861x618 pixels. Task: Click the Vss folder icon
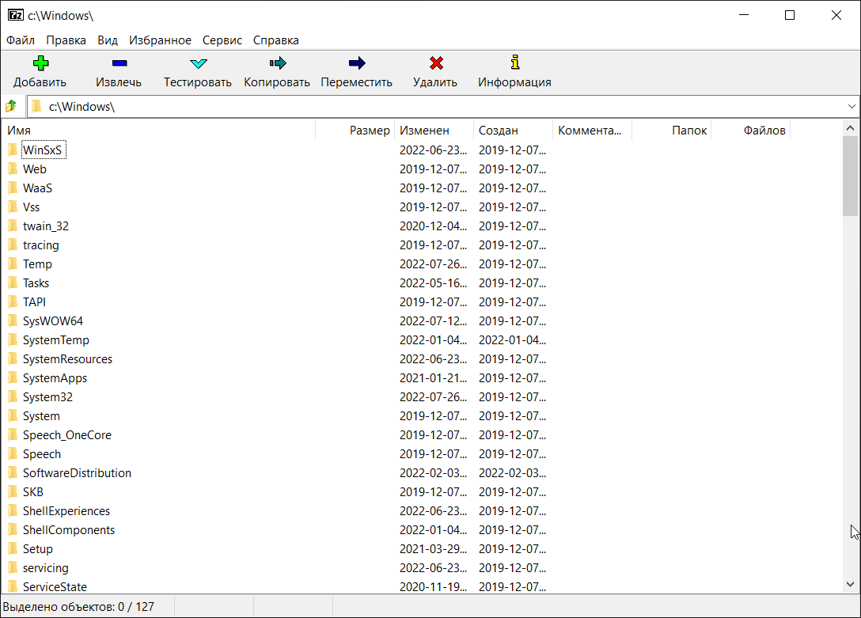click(x=13, y=207)
